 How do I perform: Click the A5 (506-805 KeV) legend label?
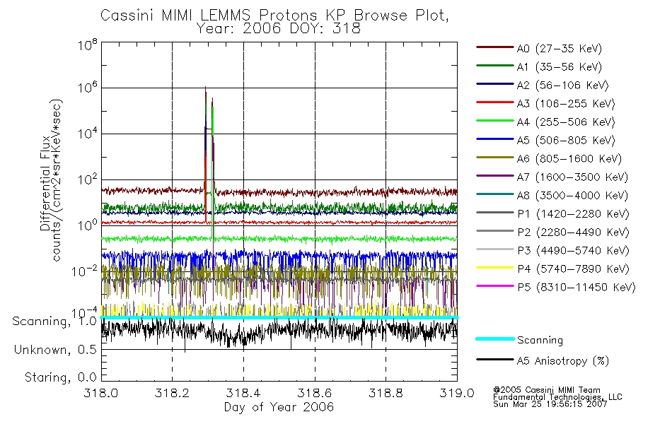click(566, 141)
